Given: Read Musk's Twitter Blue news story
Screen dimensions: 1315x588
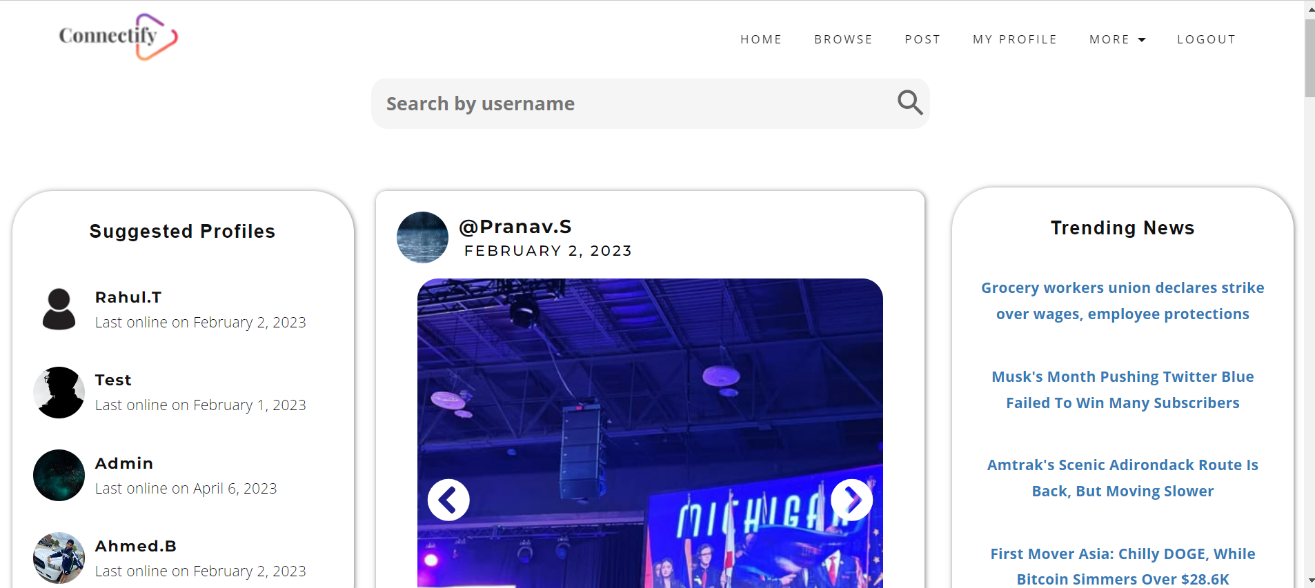Looking at the screenshot, I should pyautogui.click(x=1123, y=389).
